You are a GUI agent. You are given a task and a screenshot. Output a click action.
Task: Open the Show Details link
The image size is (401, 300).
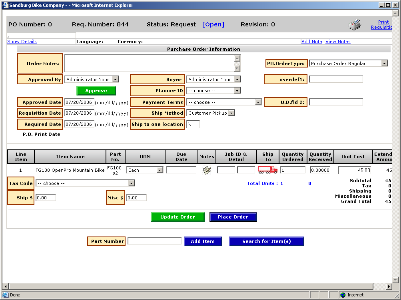(22, 42)
